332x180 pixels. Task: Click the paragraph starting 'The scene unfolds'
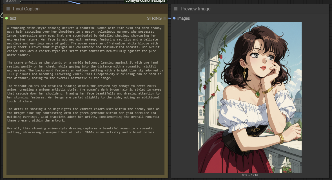(x=84, y=70)
